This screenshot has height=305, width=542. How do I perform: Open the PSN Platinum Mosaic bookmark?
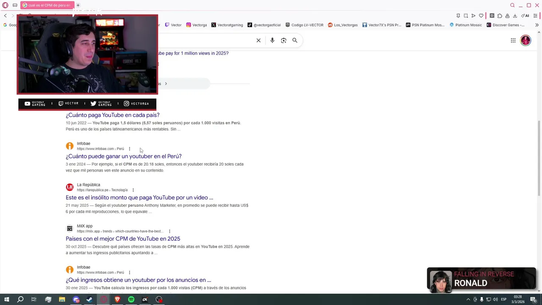coord(425,25)
